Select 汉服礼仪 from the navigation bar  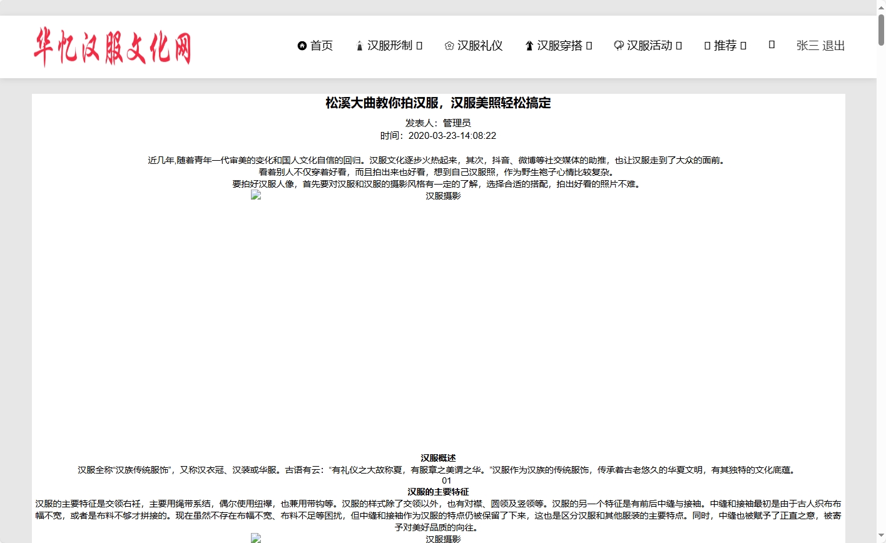click(481, 45)
